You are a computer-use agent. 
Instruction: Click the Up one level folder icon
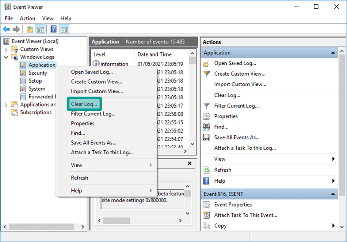click(x=30, y=29)
